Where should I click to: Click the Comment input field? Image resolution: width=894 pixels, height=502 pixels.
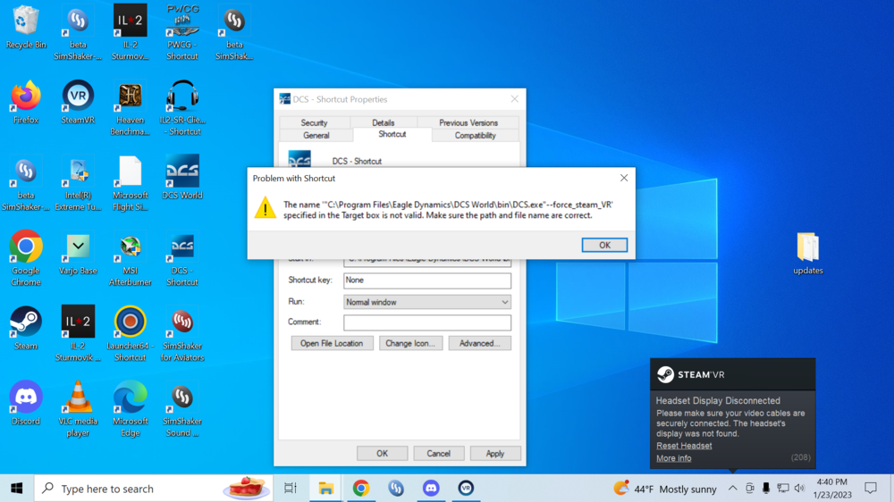[x=427, y=322]
